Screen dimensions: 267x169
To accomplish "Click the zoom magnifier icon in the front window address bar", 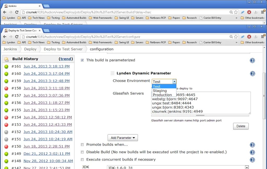I will point(231,37).
